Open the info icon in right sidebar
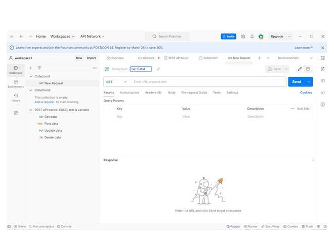 [x=323, y=105]
